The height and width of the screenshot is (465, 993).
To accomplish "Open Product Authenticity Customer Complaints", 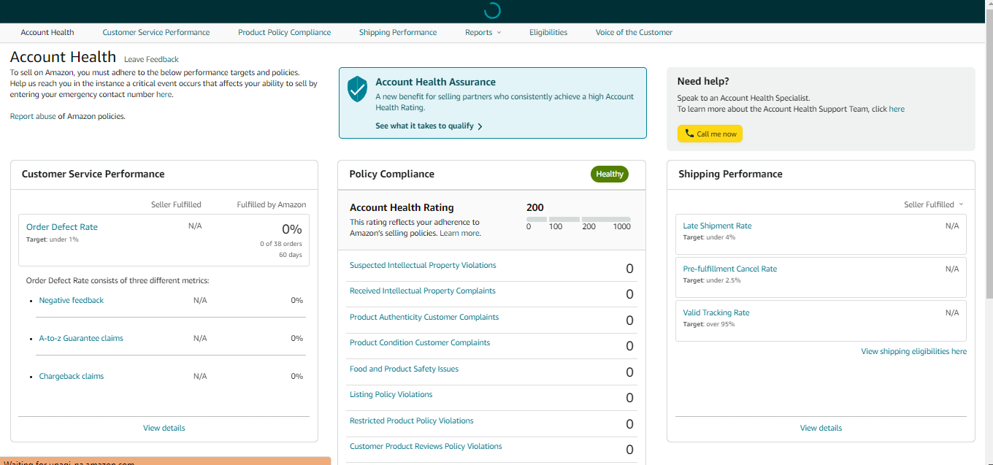I will click(424, 317).
